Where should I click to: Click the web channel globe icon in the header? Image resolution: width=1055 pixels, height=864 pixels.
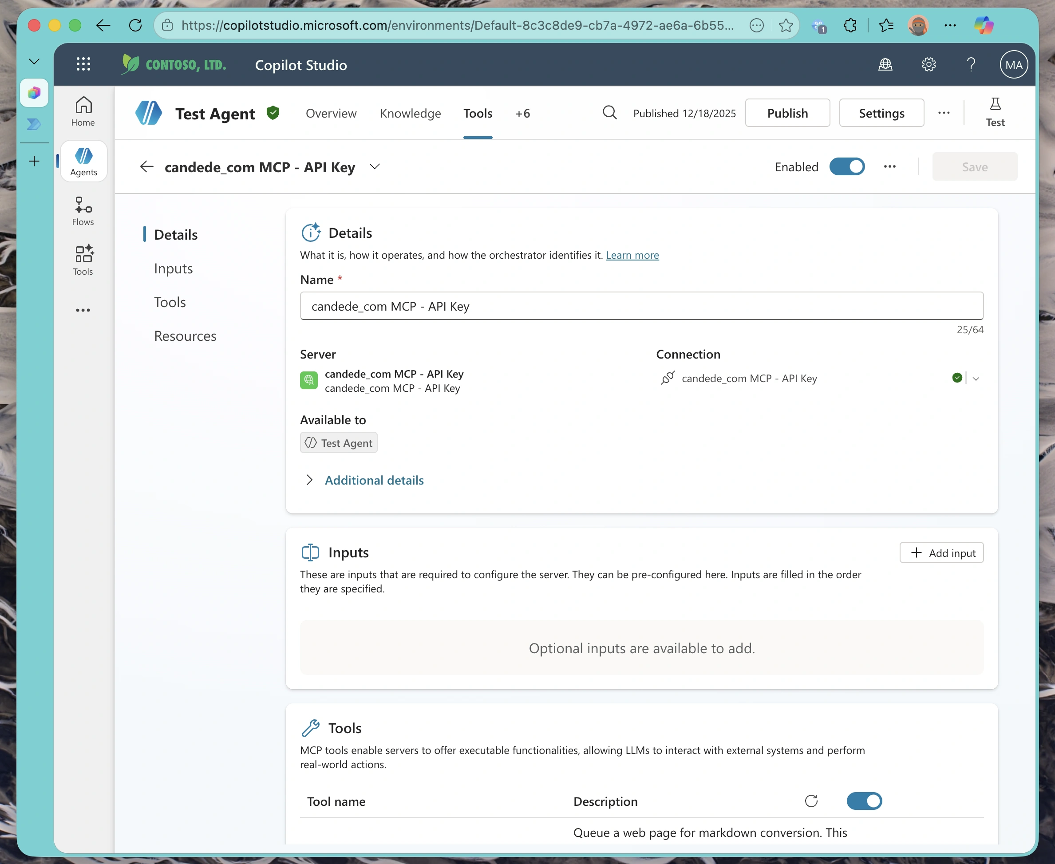tap(885, 64)
